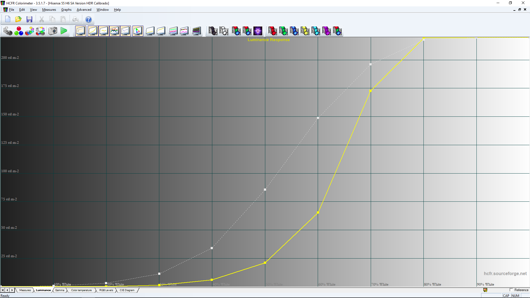Click the next tab scroll arrow

click(x=12, y=290)
